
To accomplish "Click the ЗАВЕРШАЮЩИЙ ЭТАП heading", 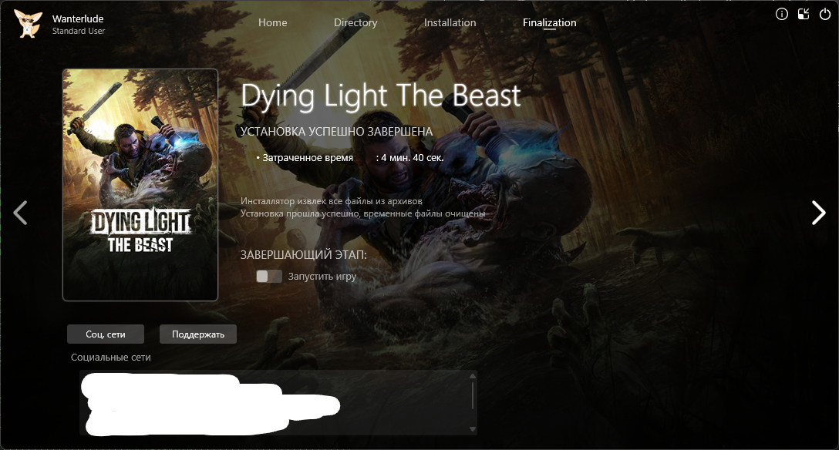I will click(x=303, y=255).
